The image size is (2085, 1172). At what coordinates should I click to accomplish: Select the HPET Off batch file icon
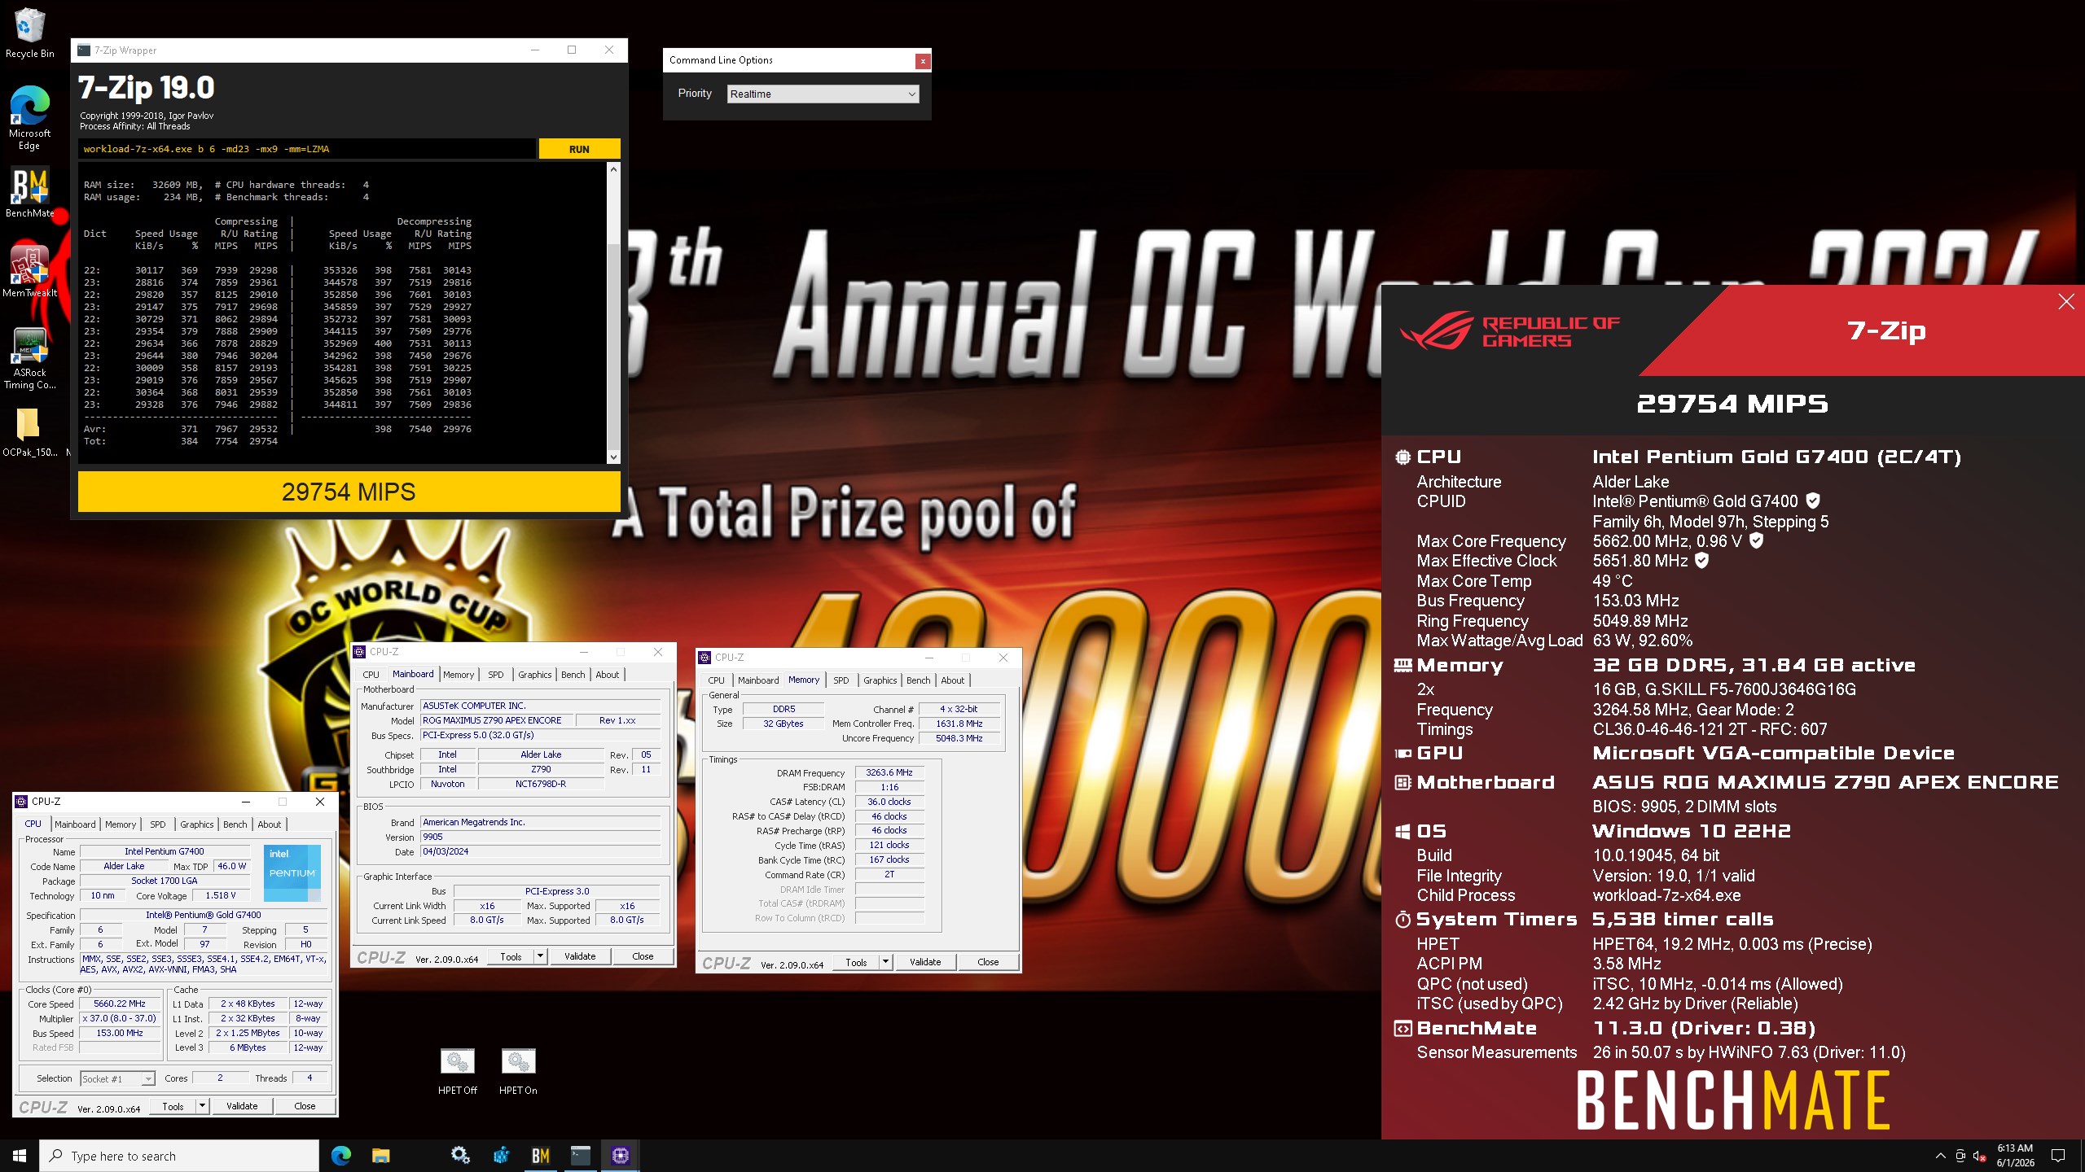(458, 1071)
